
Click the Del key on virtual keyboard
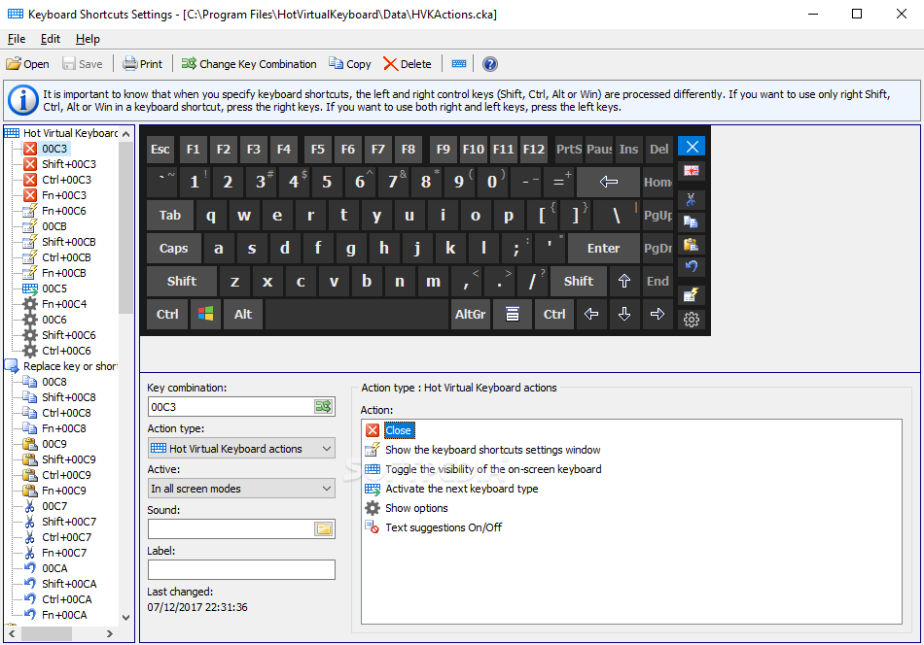point(658,149)
